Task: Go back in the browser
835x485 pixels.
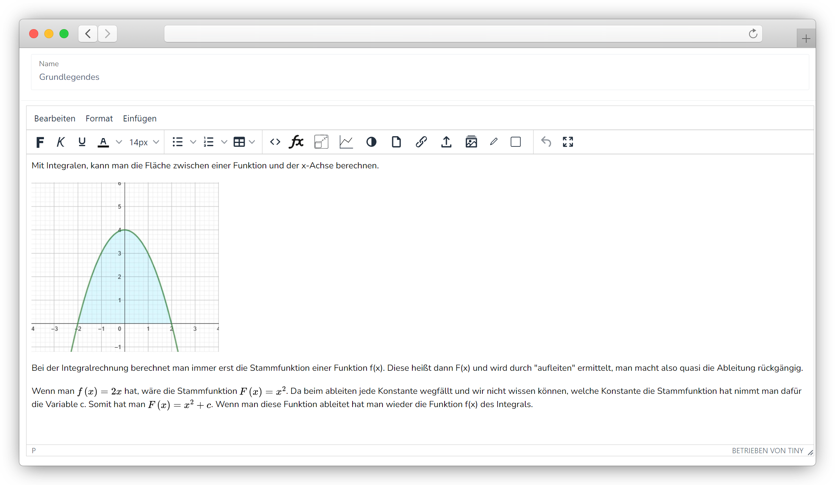Action: (x=88, y=34)
